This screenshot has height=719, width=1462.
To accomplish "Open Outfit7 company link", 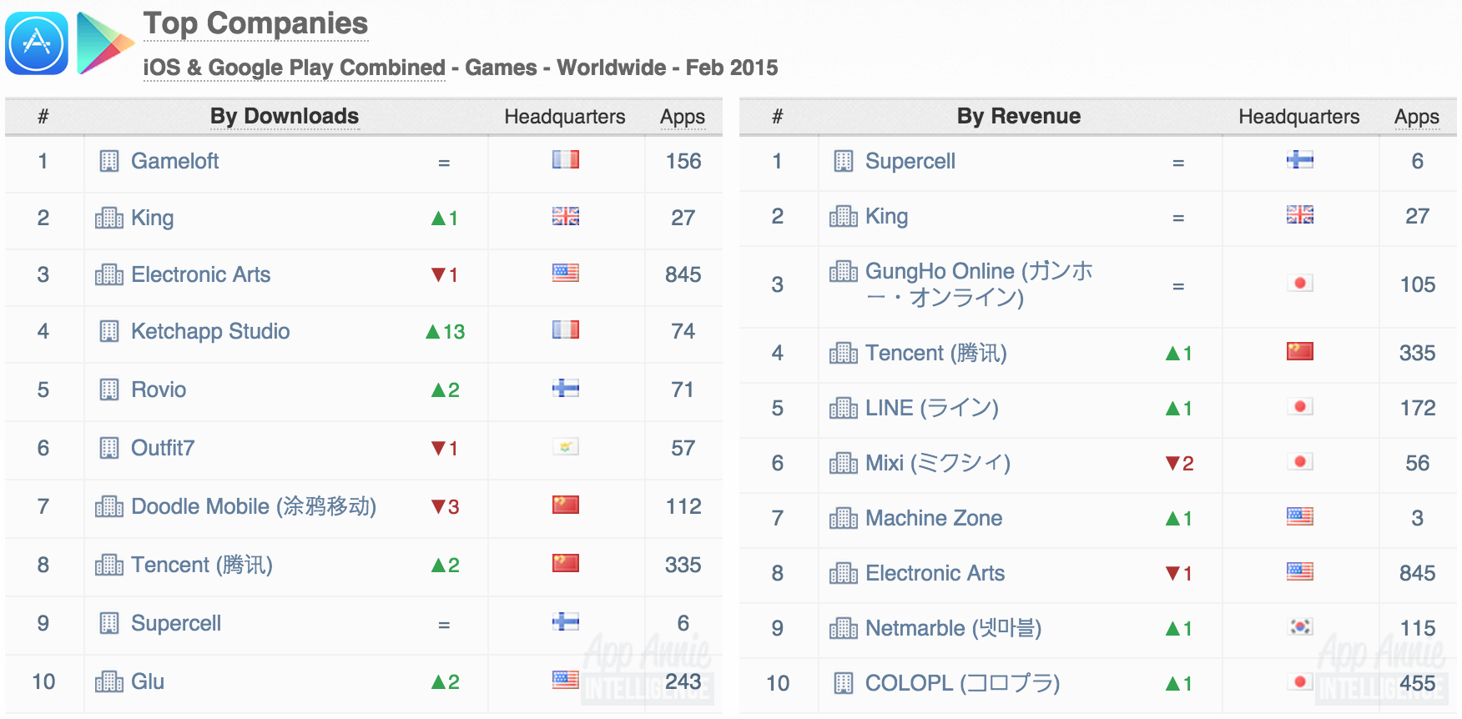I will click(x=163, y=448).
